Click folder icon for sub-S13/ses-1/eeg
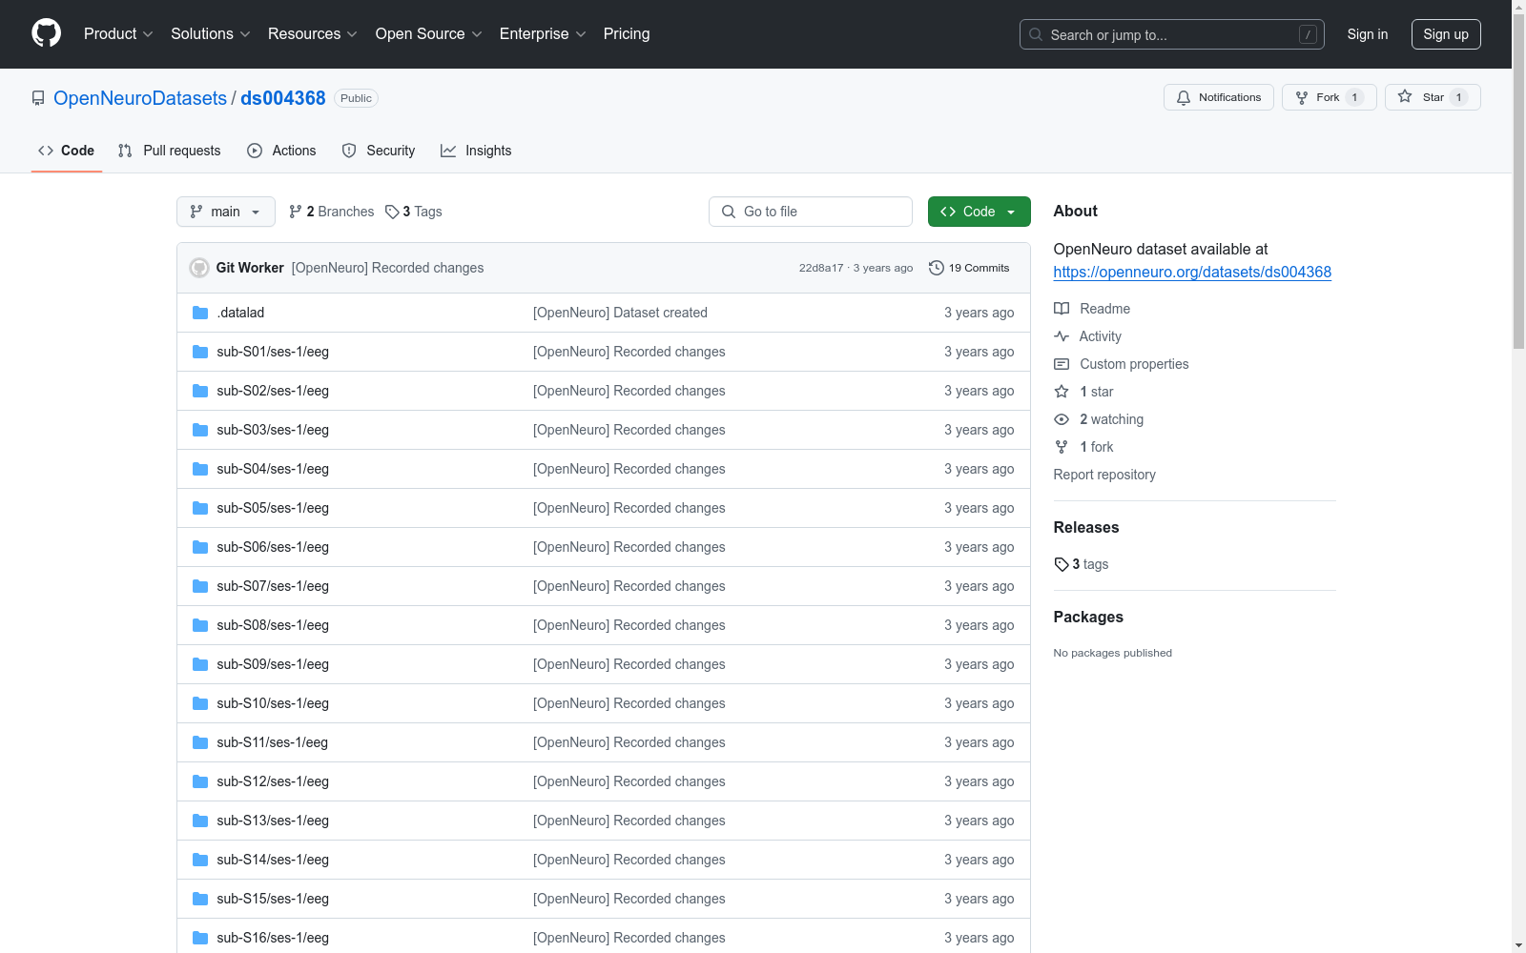This screenshot has height=953, width=1526. point(200,821)
